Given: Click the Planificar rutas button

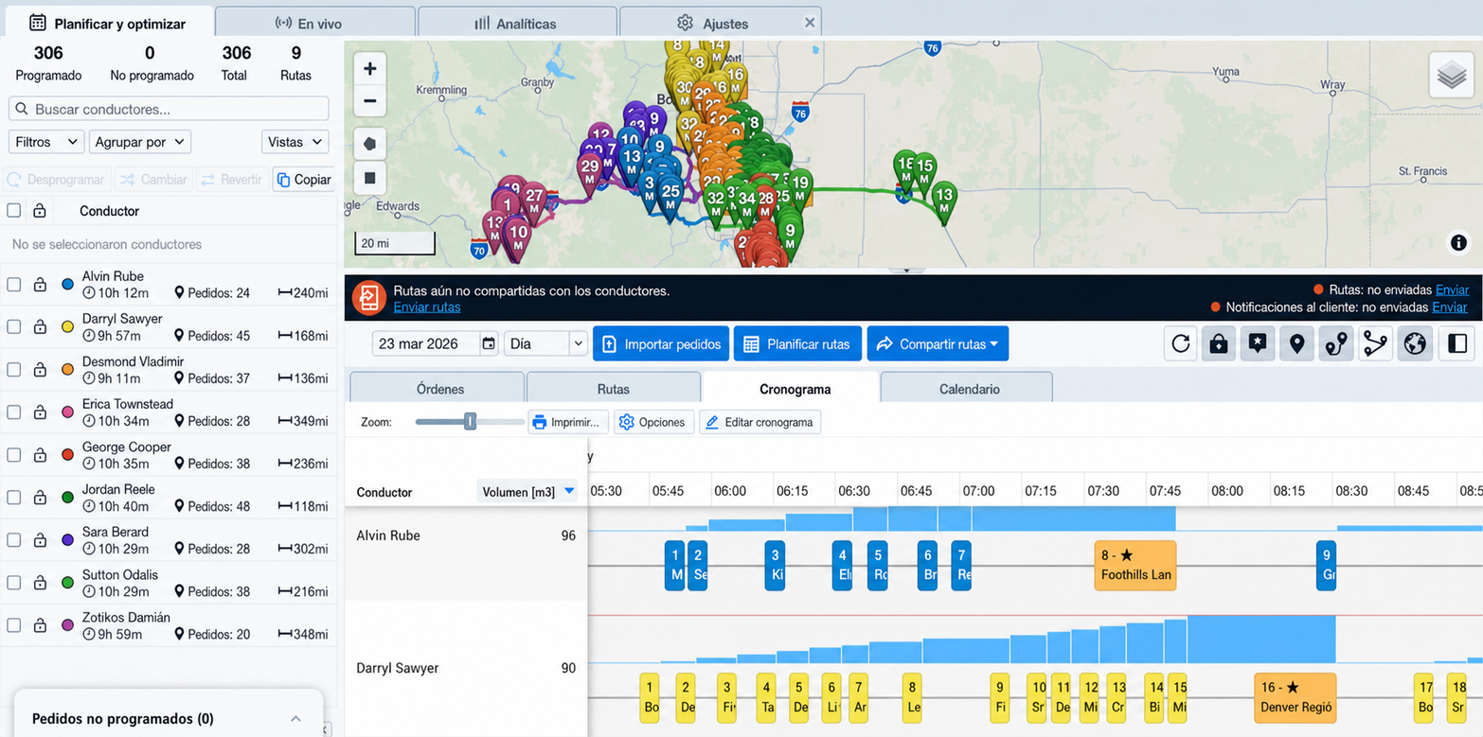Looking at the screenshot, I should (797, 344).
